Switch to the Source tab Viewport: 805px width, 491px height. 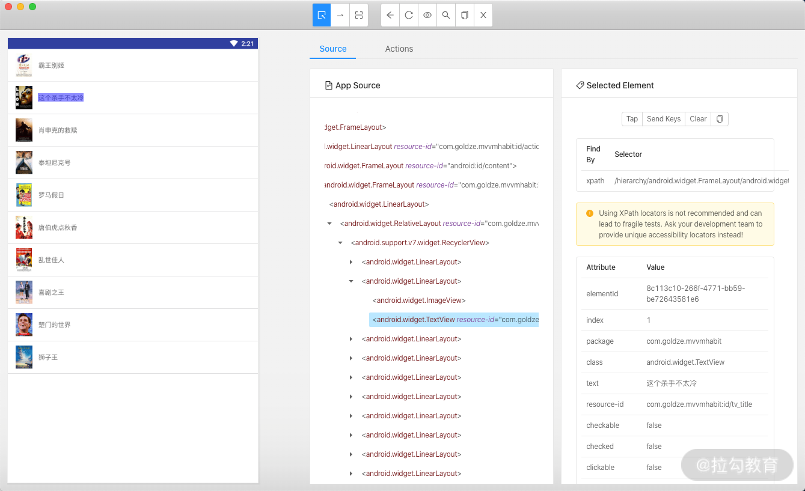pyautogui.click(x=333, y=49)
